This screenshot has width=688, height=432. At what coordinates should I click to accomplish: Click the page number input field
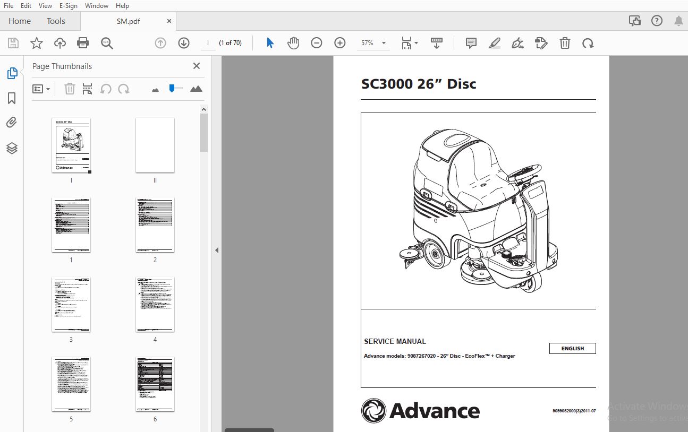[208, 43]
